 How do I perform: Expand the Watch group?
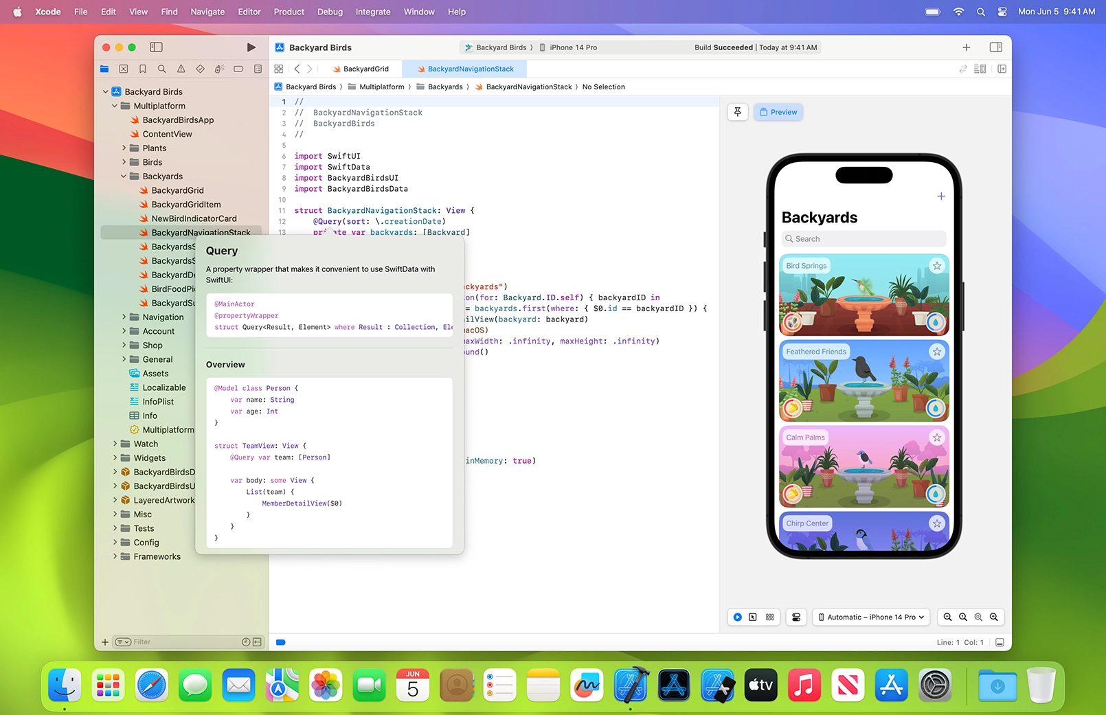(115, 444)
